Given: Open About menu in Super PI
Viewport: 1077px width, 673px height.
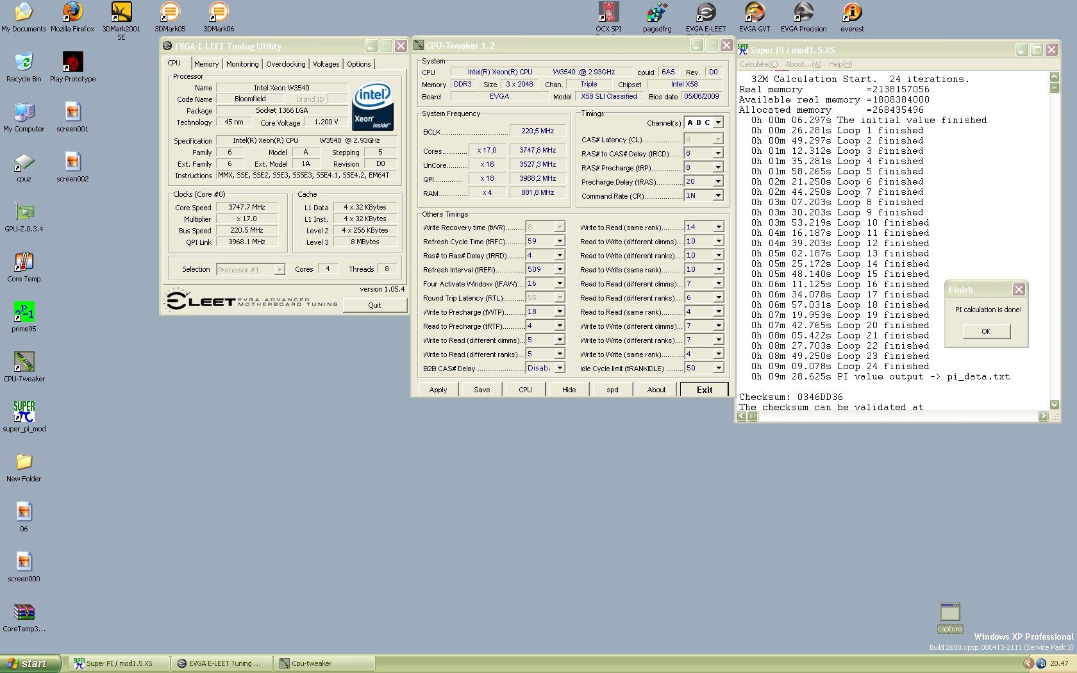Looking at the screenshot, I should pos(803,64).
